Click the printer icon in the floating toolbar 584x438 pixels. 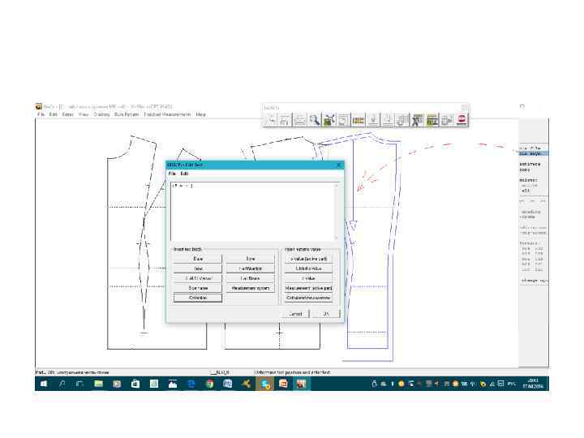300,120
